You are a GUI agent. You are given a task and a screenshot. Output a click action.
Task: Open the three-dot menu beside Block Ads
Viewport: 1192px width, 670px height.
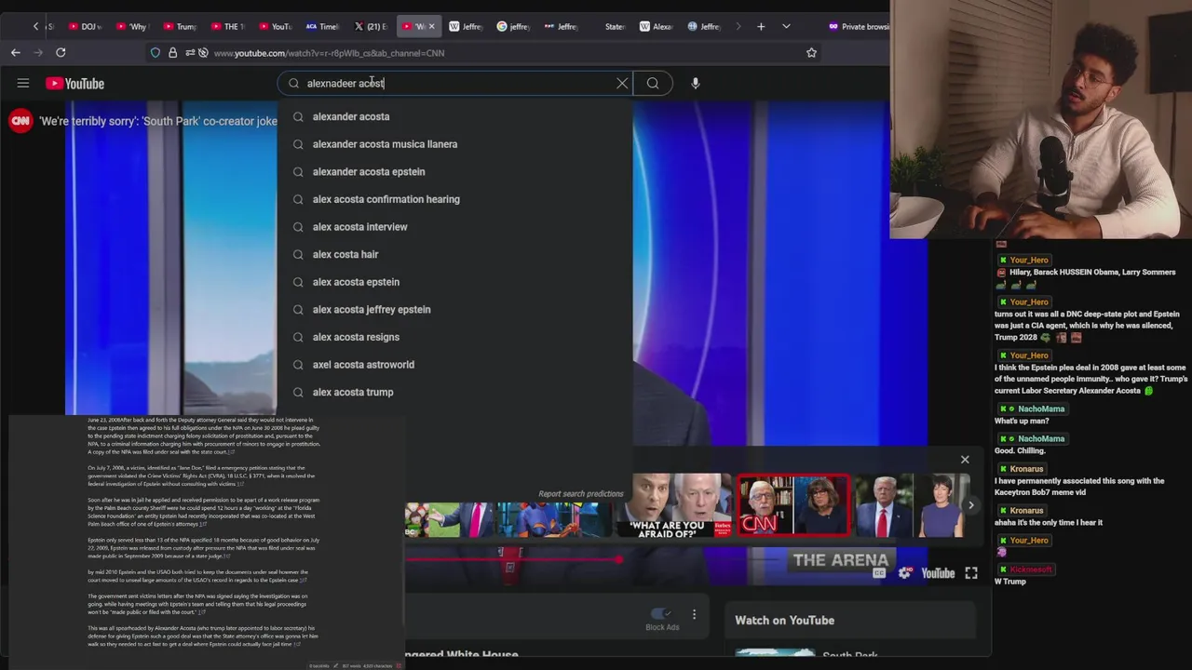tap(694, 614)
